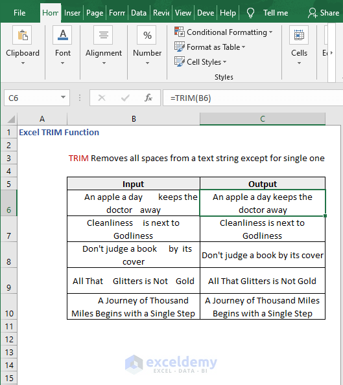The height and width of the screenshot is (385, 343).
Task: Click the Share person icon
Action: tap(313, 13)
